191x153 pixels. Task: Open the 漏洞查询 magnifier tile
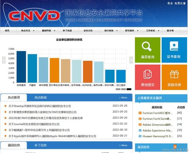147,50
